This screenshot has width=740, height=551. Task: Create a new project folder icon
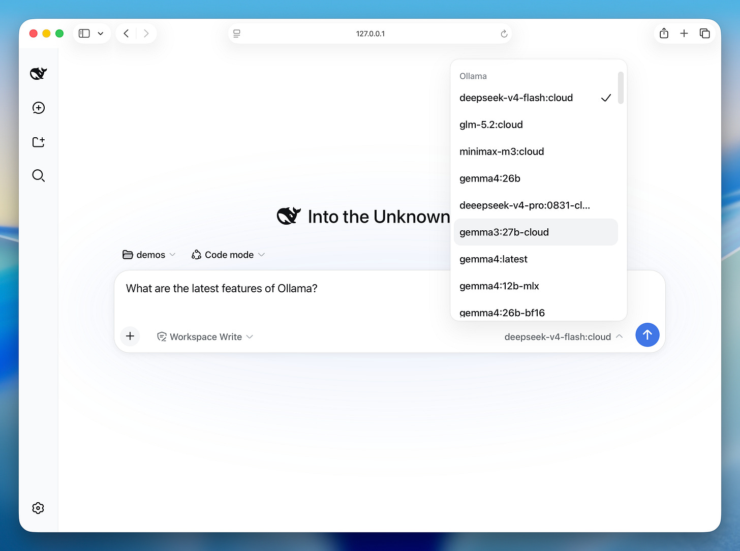pos(39,142)
